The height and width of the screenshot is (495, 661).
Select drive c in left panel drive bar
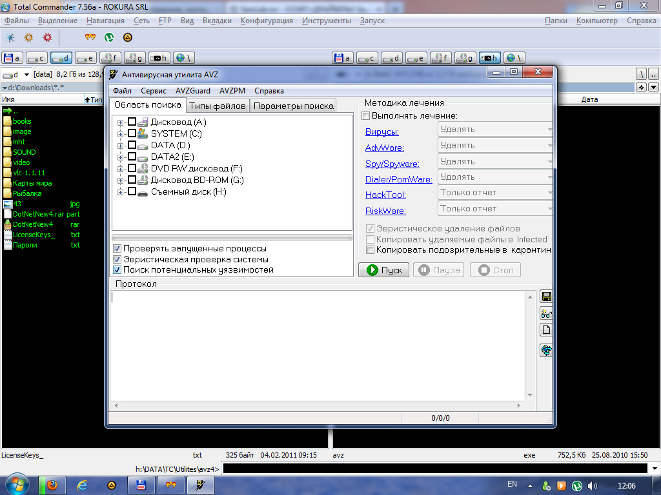(x=37, y=57)
